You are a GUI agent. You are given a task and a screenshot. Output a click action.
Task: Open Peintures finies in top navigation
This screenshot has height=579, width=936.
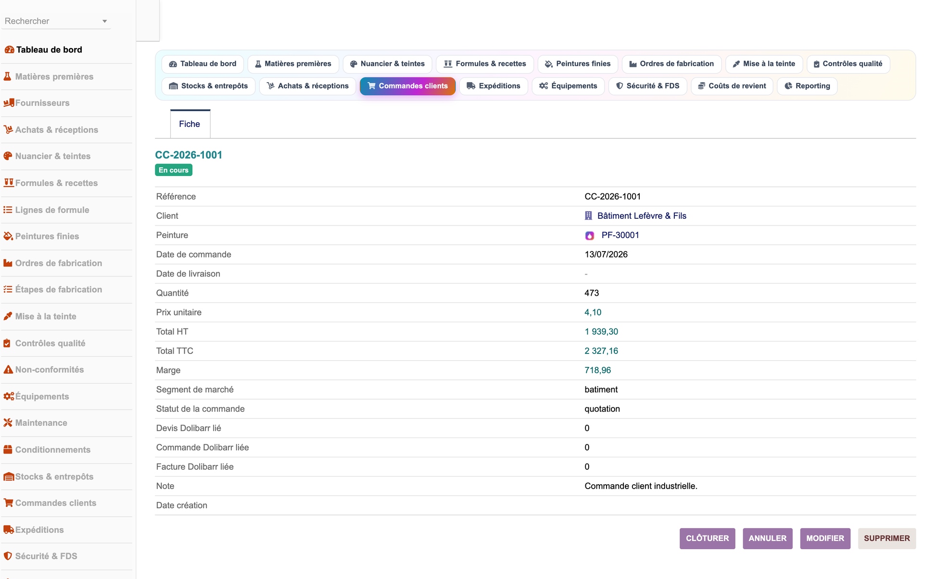pyautogui.click(x=578, y=64)
